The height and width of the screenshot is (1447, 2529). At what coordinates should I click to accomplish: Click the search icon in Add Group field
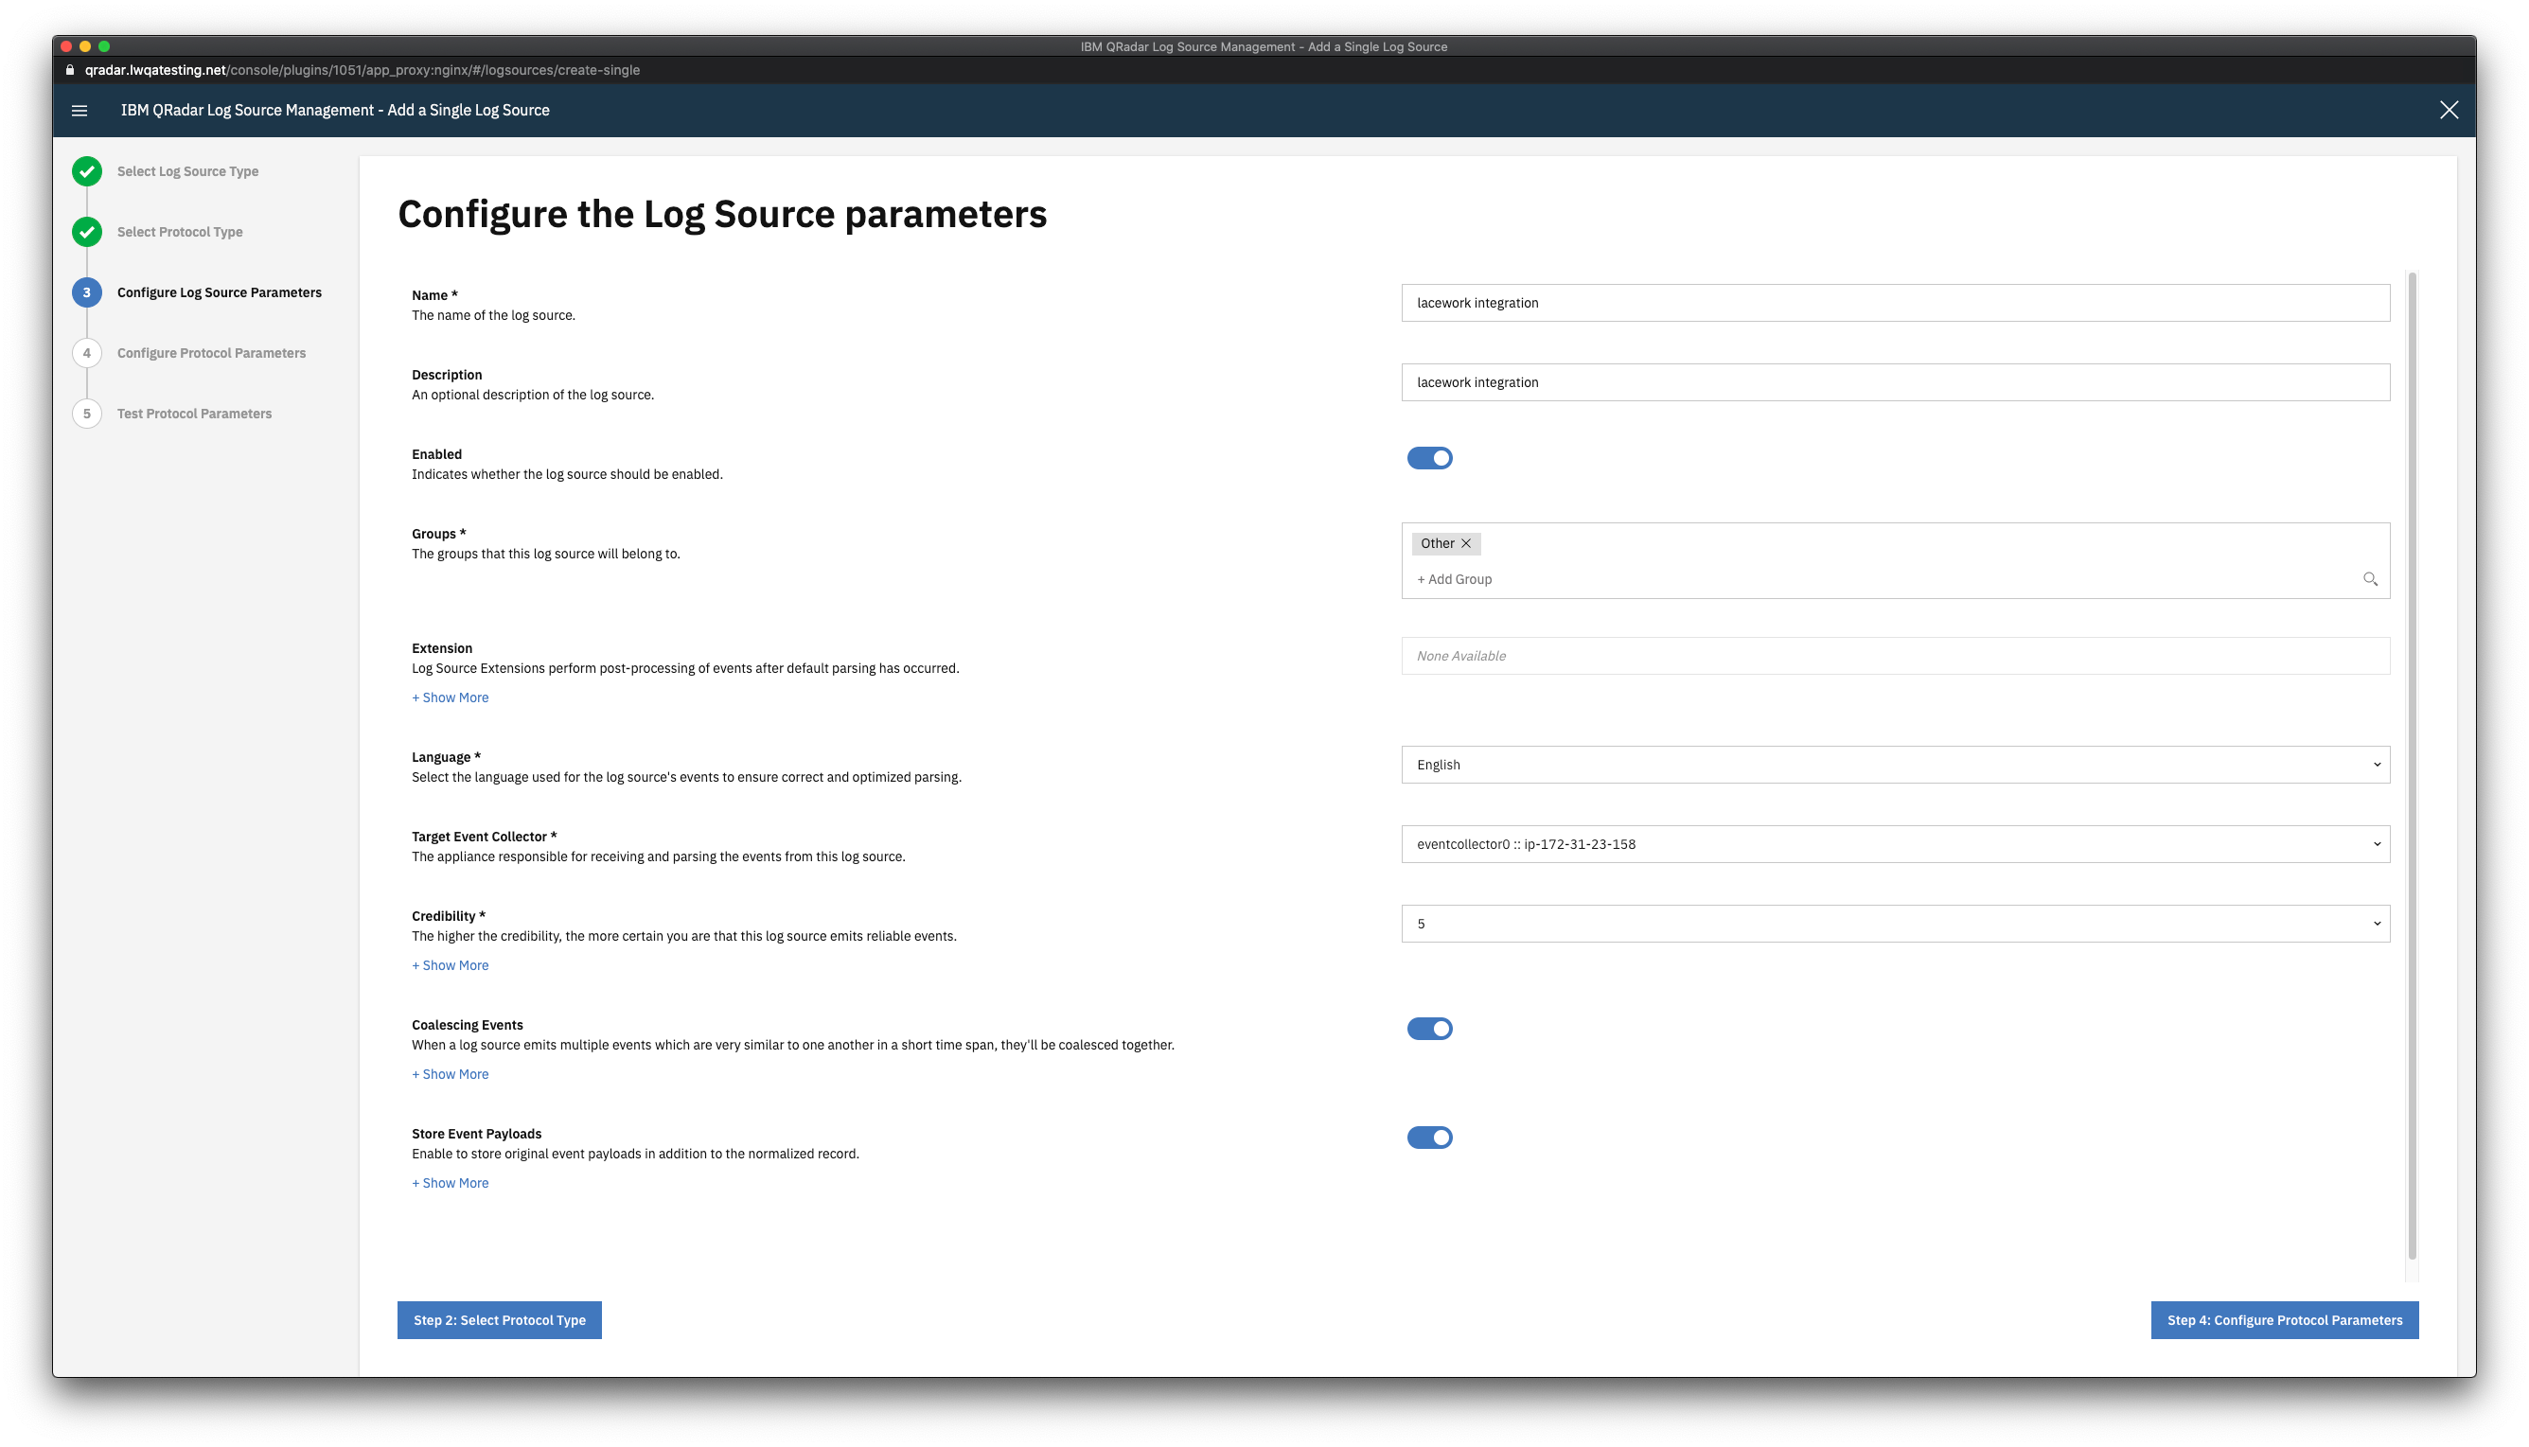(x=2371, y=578)
